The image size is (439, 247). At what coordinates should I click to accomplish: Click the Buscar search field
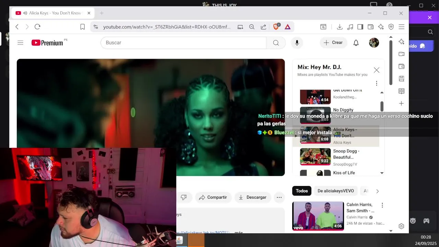click(x=183, y=43)
